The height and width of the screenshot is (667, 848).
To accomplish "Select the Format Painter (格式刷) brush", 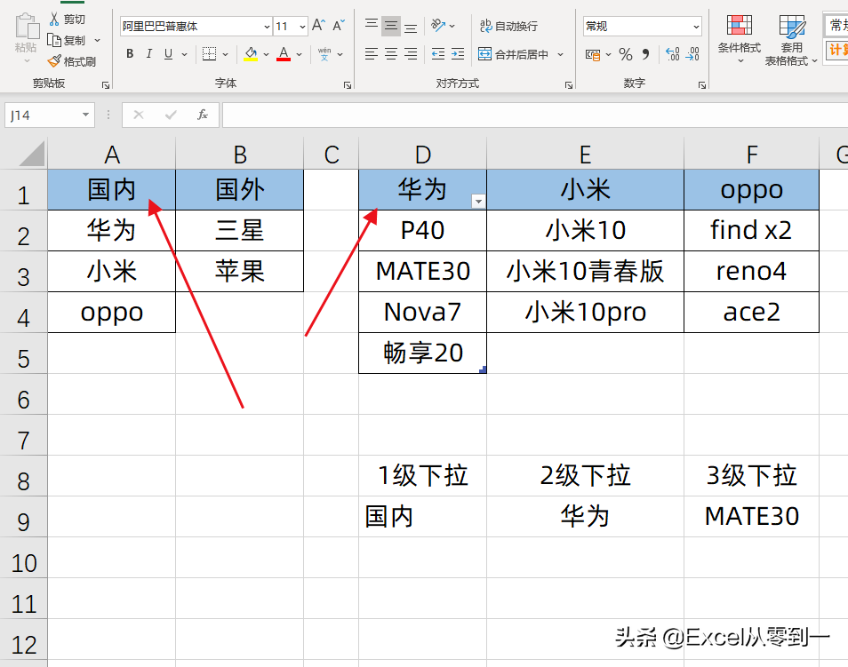I will coord(54,61).
